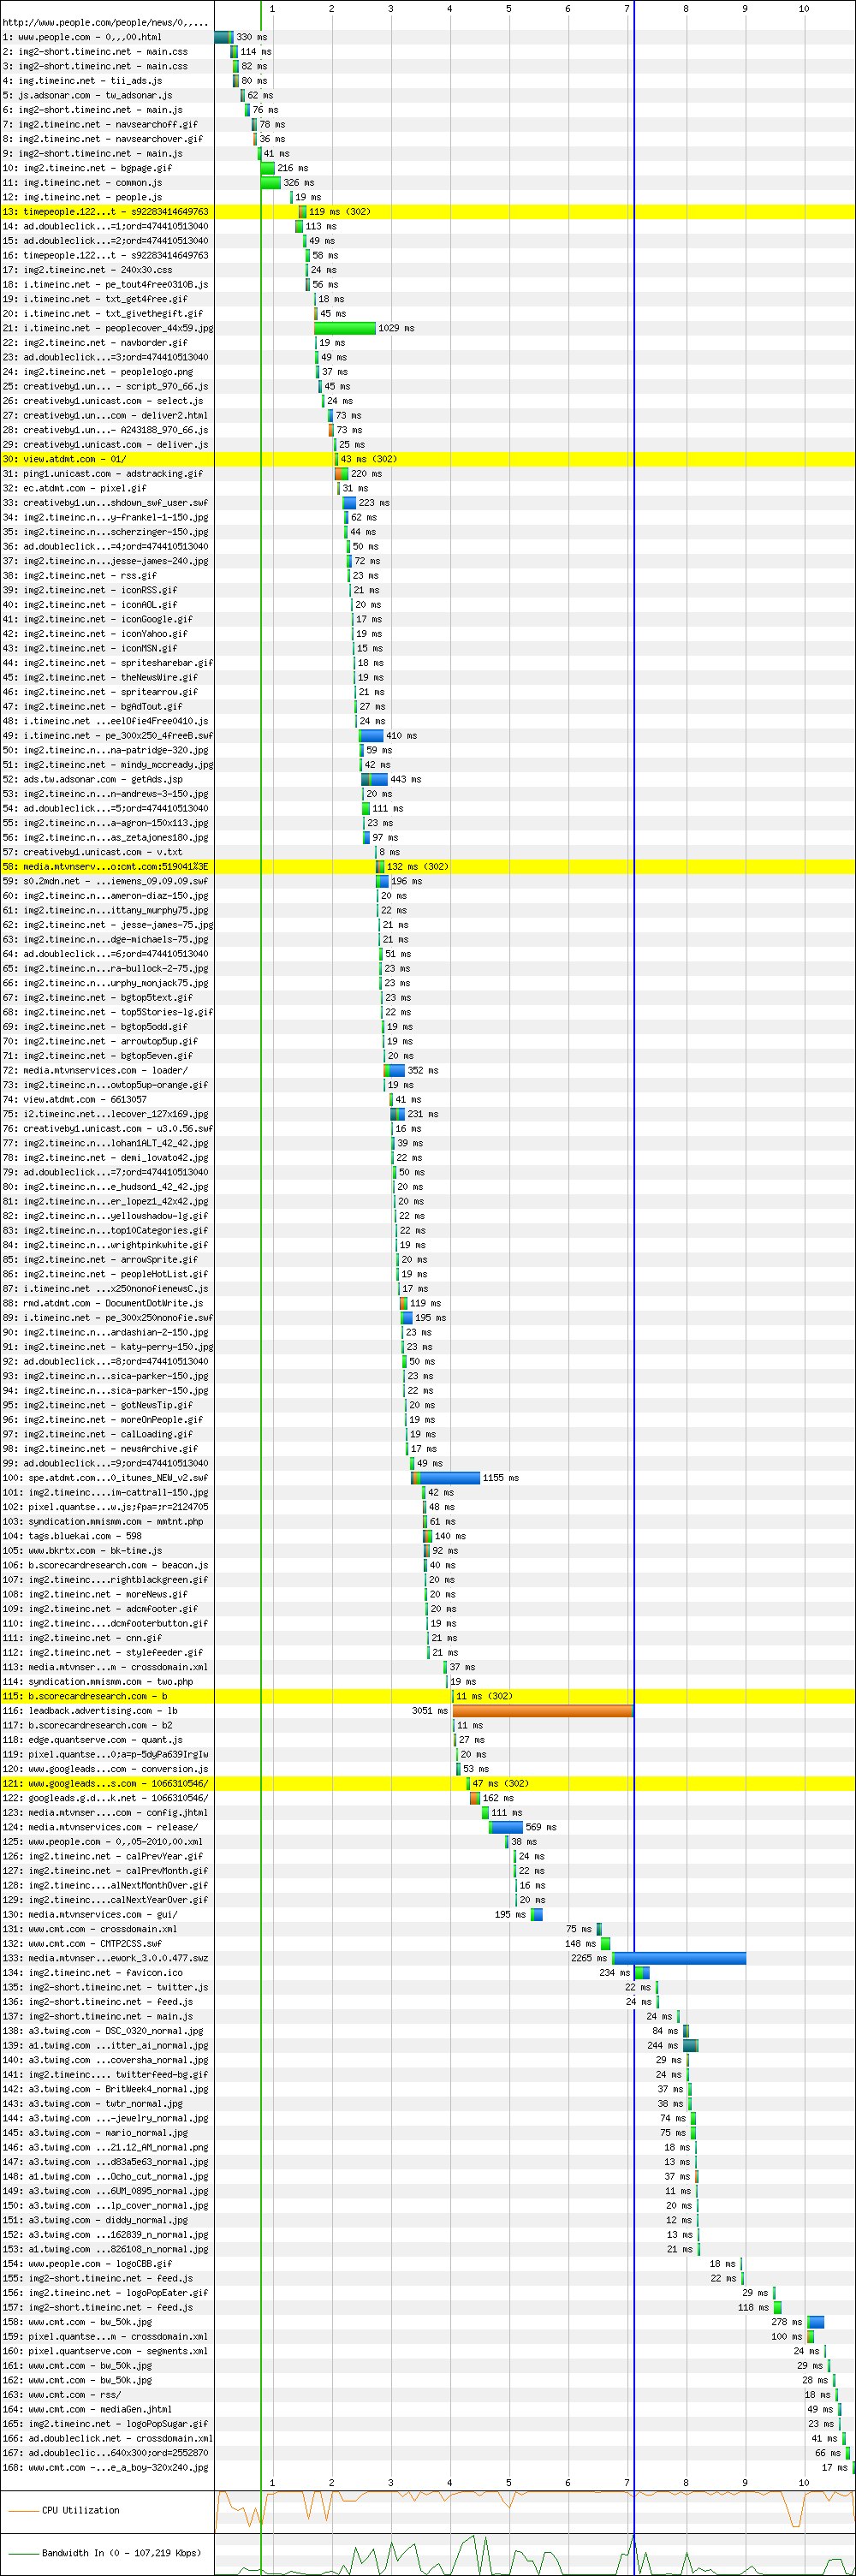Click row 10: img2.timeinc.net - bgpage.gif
Image resolution: width=856 pixels, height=2576 pixels.
click(x=428, y=168)
